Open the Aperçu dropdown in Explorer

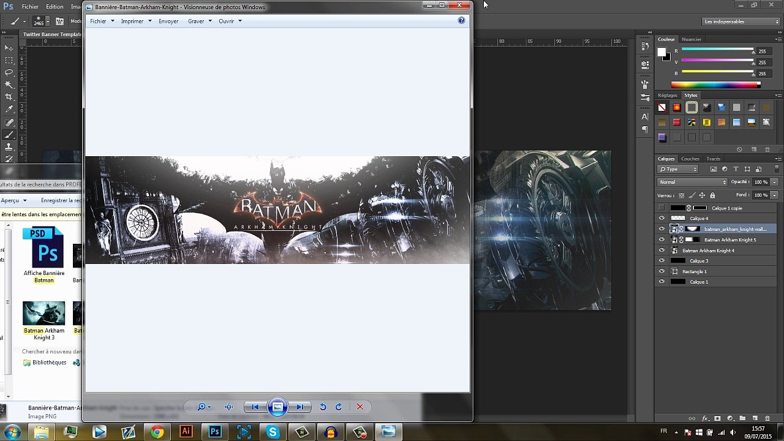coord(13,200)
